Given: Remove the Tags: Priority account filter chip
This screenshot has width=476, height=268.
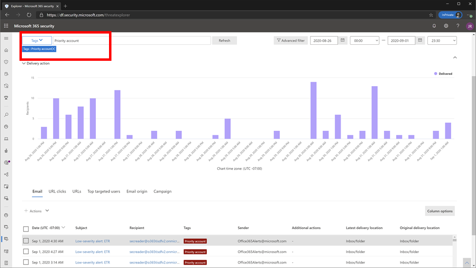Looking at the screenshot, I should [54, 49].
